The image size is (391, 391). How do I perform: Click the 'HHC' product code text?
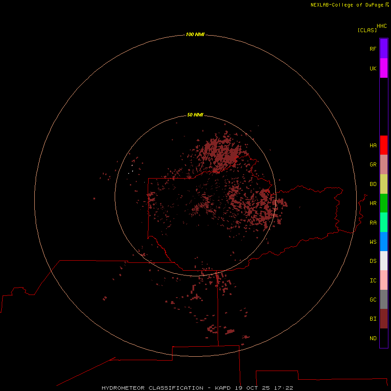tap(381, 26)
